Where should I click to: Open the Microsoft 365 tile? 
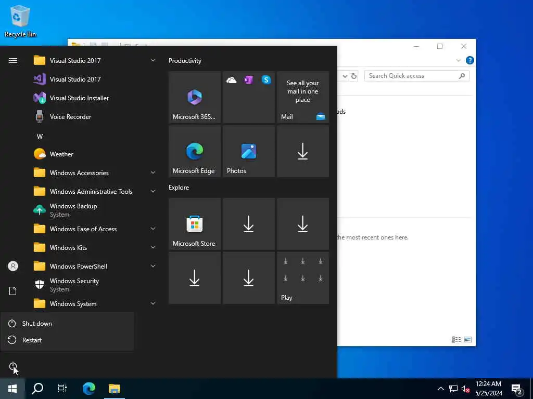click(195, 97)
